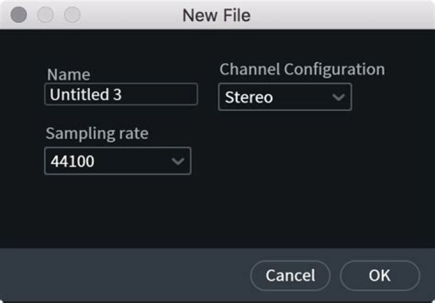Open the Channel Configuration dropdown
The image size is (435, 303).
[285, 98]
